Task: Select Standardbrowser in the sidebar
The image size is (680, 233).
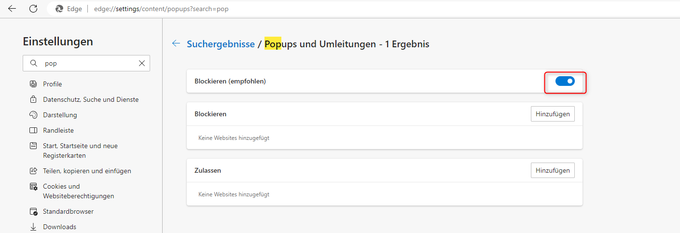Action: point(68,211)
